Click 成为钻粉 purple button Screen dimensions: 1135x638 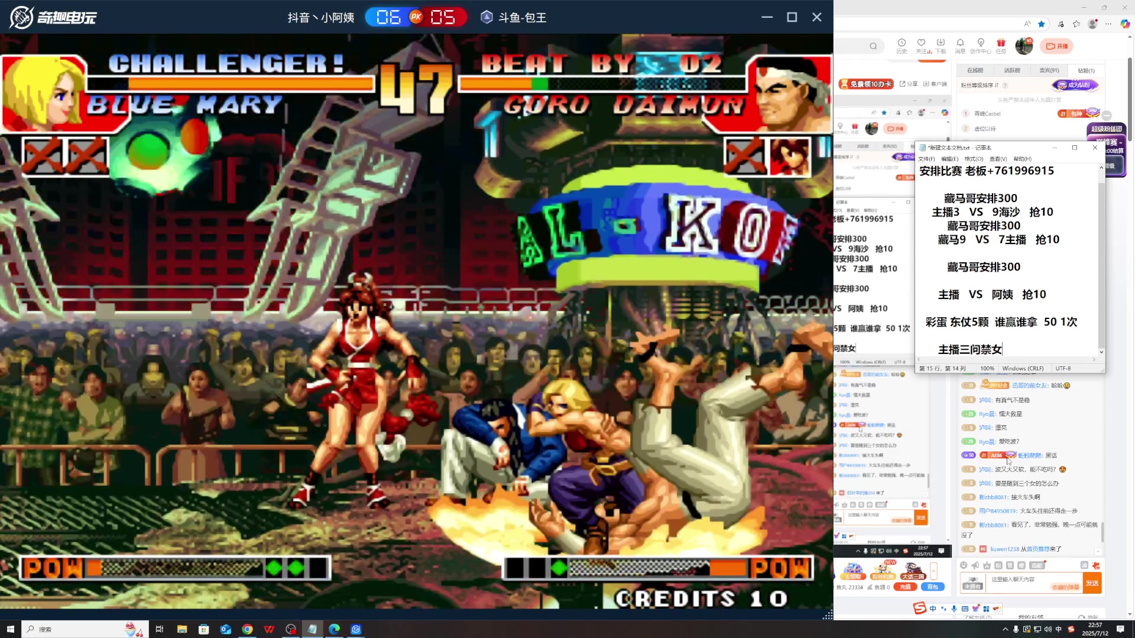click(x=1075, y=85)
